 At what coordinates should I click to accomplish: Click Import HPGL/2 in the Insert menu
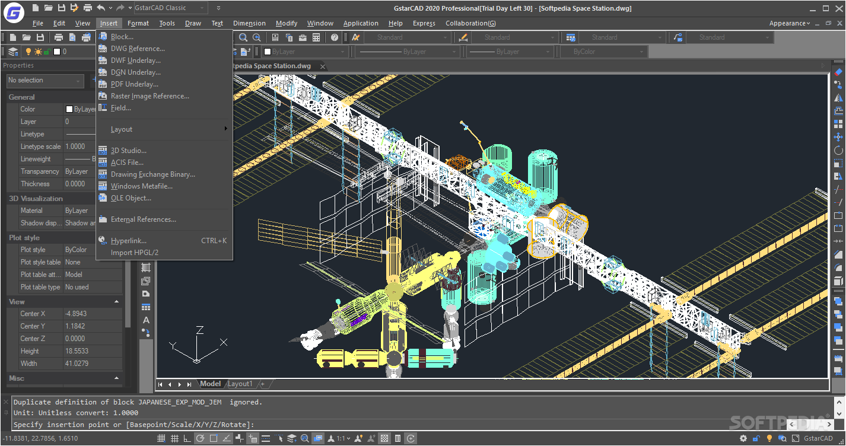(164, 253)
